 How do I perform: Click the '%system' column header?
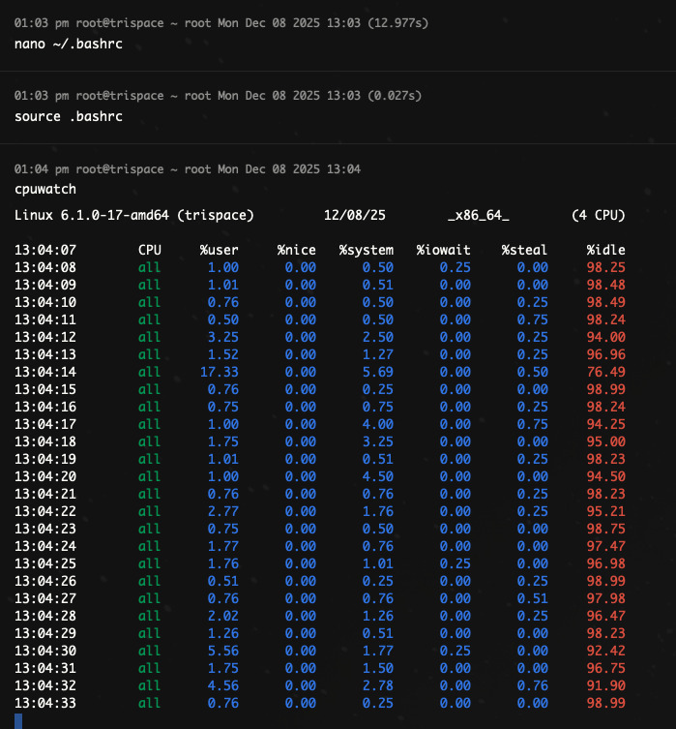coord(367,250)
